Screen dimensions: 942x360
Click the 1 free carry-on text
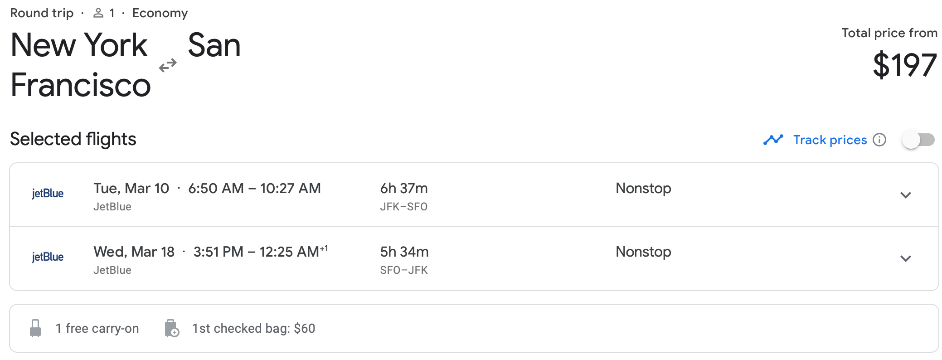tap(97, 328)
